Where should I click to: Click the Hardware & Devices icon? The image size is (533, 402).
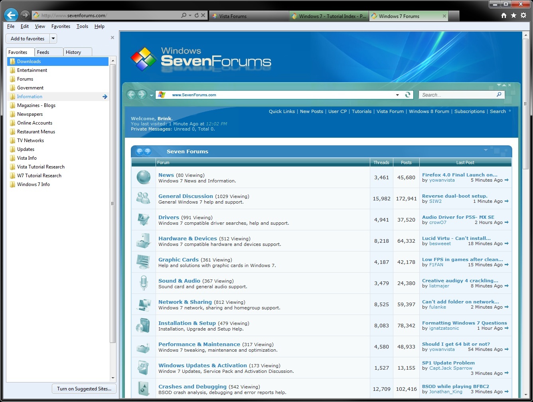(143, 241)
